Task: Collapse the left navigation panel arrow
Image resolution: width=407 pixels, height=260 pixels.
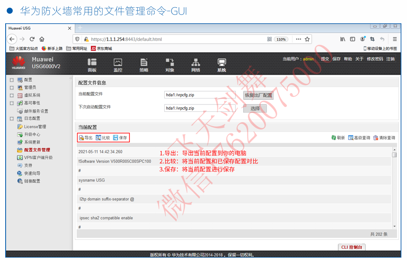Action: 71,78
